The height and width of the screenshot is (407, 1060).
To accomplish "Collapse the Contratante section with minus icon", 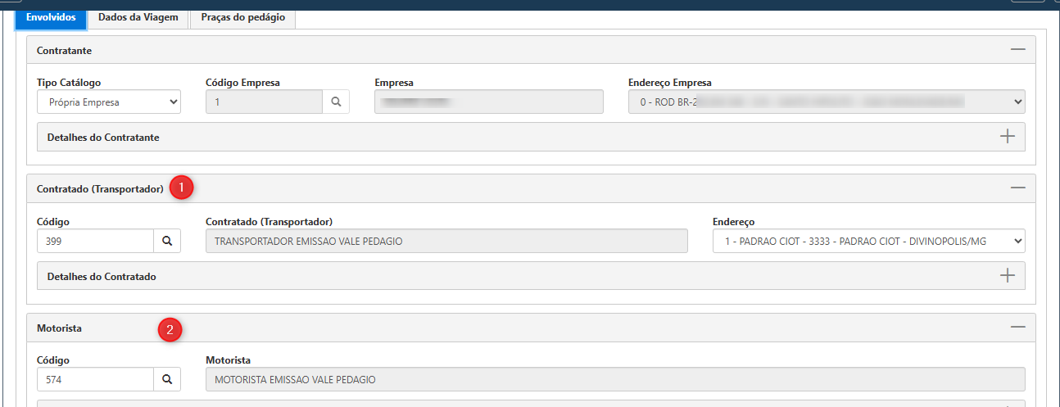I will coord(1017,50).
